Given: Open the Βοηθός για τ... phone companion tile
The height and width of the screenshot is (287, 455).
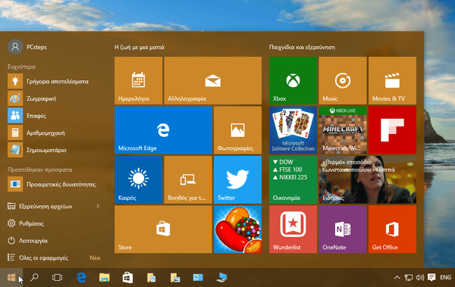Looking at the screenshot, I should 188,179.
